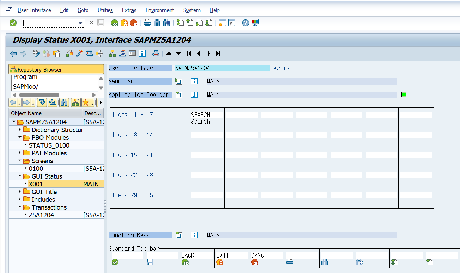Select the Z5A1204 transaction entry
The width and height of the screenshot is (460, 273).
pyautogui.click(x=41, y=215)
